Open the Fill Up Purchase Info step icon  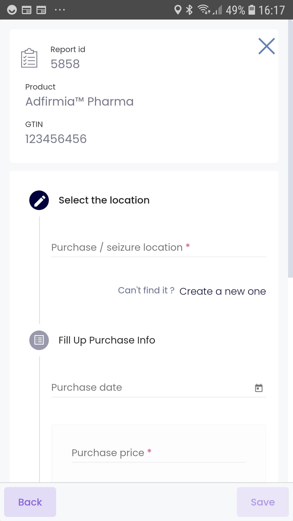(39, 340)
